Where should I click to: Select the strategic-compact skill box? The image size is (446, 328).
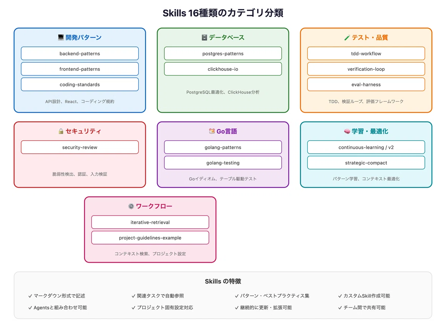coord(366,163)
